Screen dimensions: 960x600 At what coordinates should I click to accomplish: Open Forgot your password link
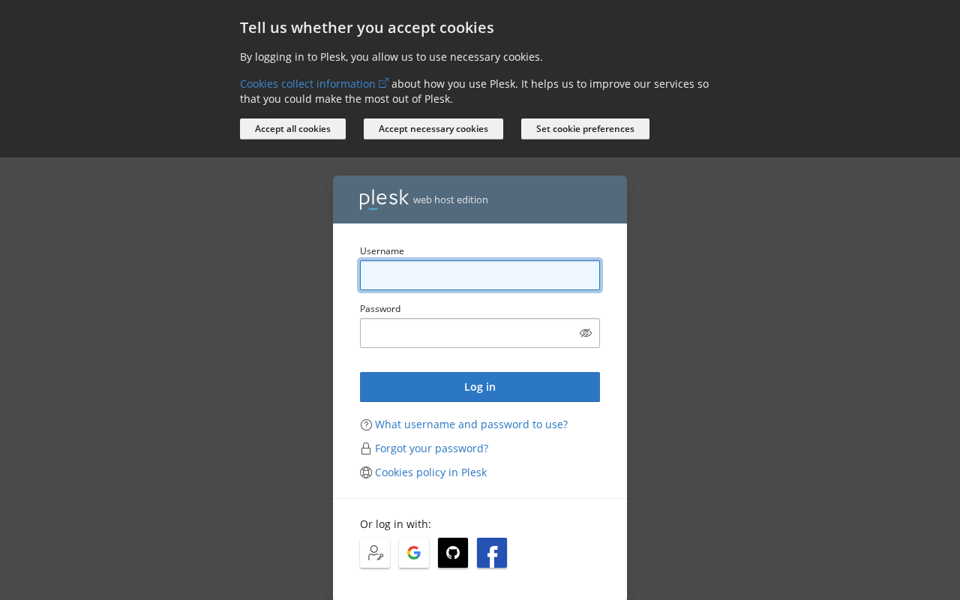[x=431, y=448]
